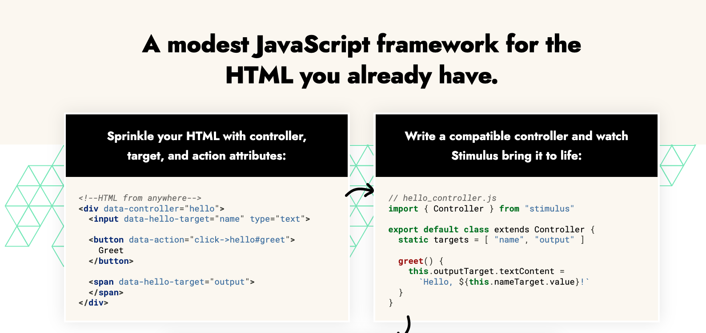The width and height of the screenshot is (706, 333).
Task: Click the heading line 'target, and action attributes:'
Action: tap(207, 156)
